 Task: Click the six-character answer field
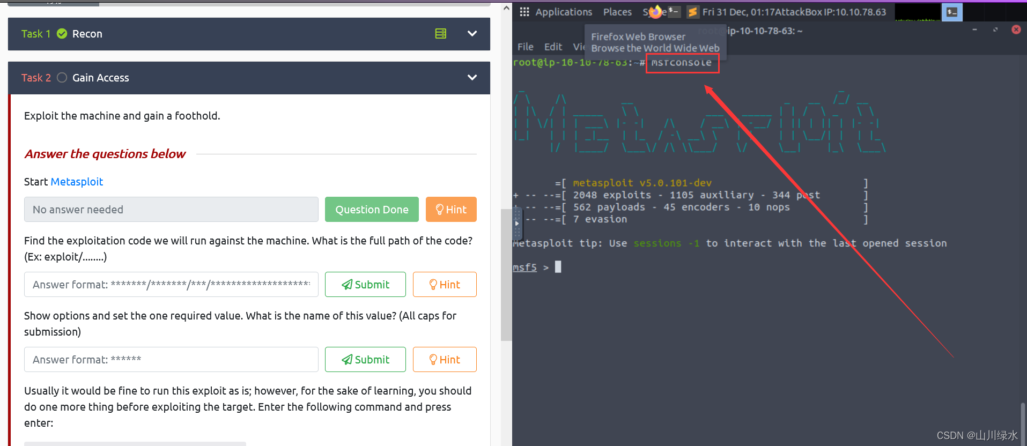click(x=171, y=360)
